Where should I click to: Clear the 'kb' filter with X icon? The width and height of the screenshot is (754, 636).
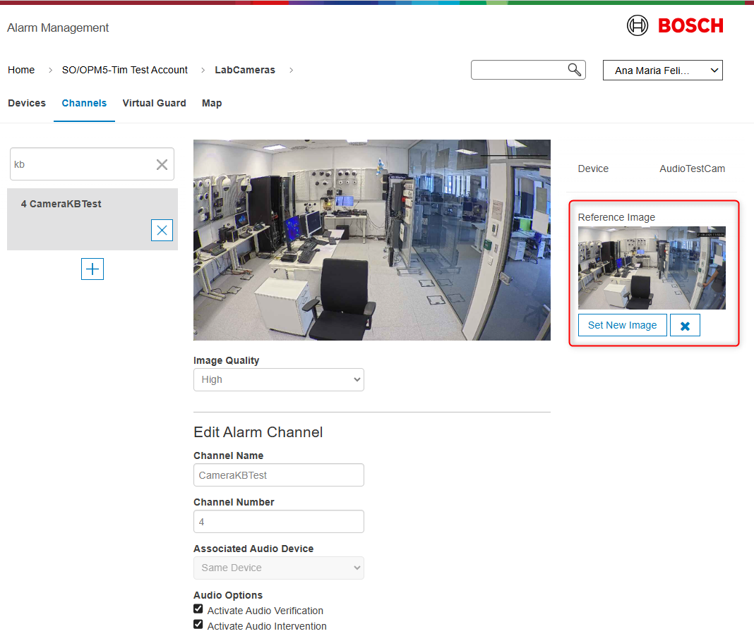tap(162, 164)
